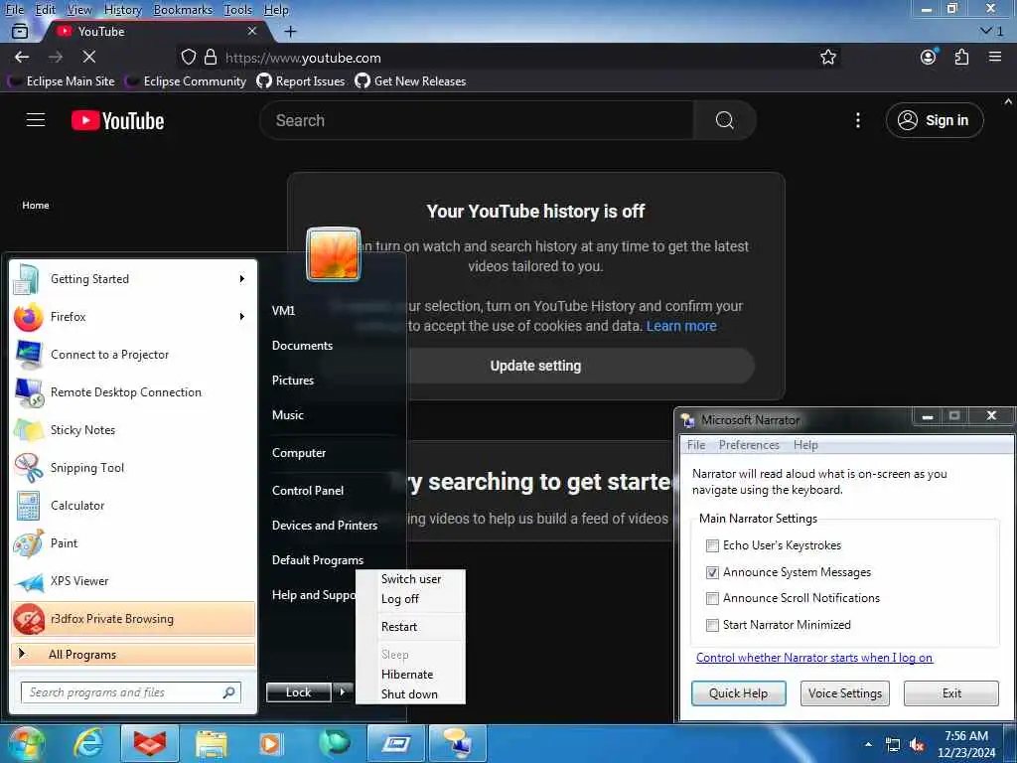Open the Tools menu
Screen dimensions: 1017x763
pos(238,10)
